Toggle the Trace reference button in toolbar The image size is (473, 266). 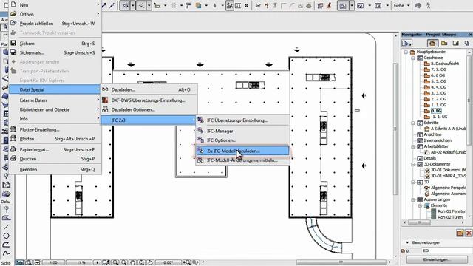230,5
